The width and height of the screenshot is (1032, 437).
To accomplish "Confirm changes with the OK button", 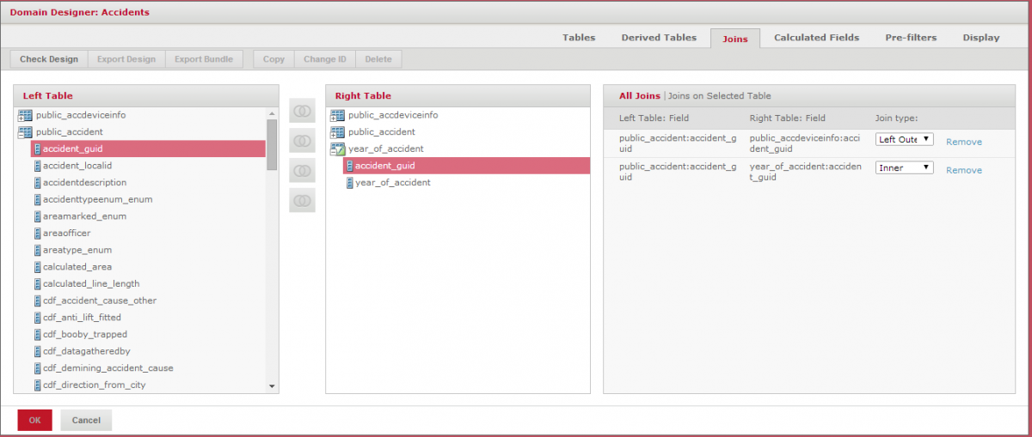I will [34, 420].
